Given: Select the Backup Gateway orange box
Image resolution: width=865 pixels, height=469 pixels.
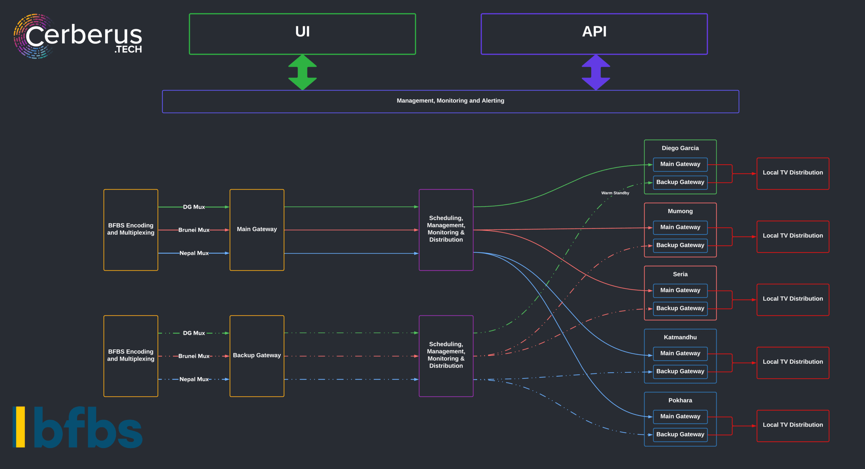Looking at the screenshot, I should coord(257,356).
